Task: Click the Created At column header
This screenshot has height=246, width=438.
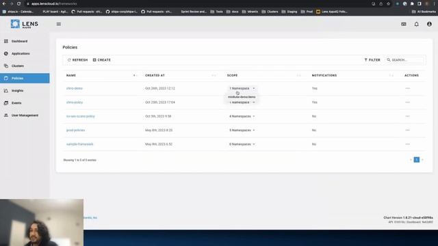Action: pyautogui.click(x=155, y=75)
